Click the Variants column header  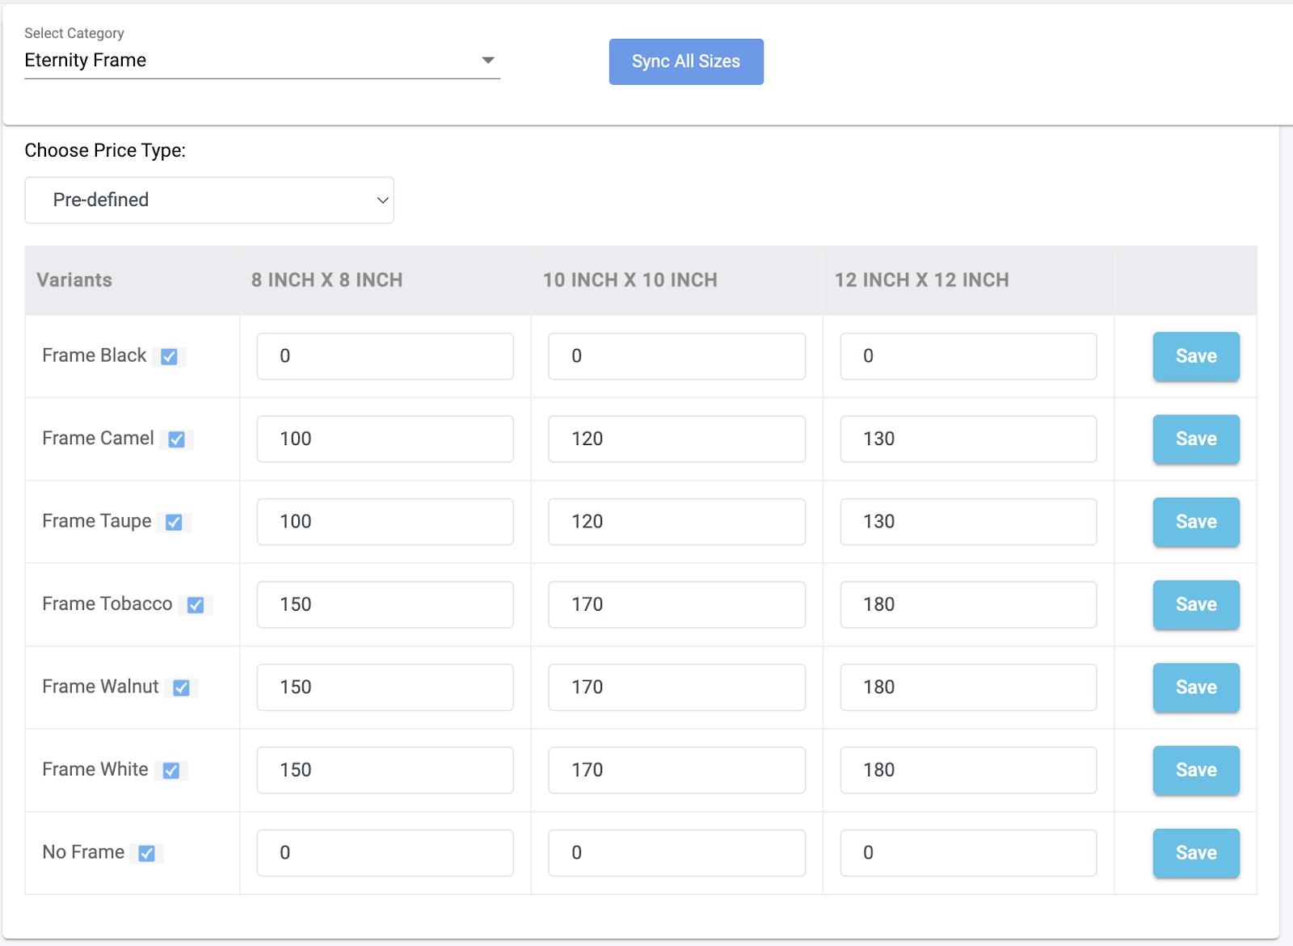click(x=74, y=280)
